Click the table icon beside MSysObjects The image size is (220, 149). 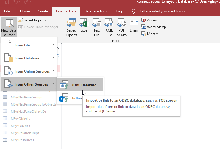5,118
